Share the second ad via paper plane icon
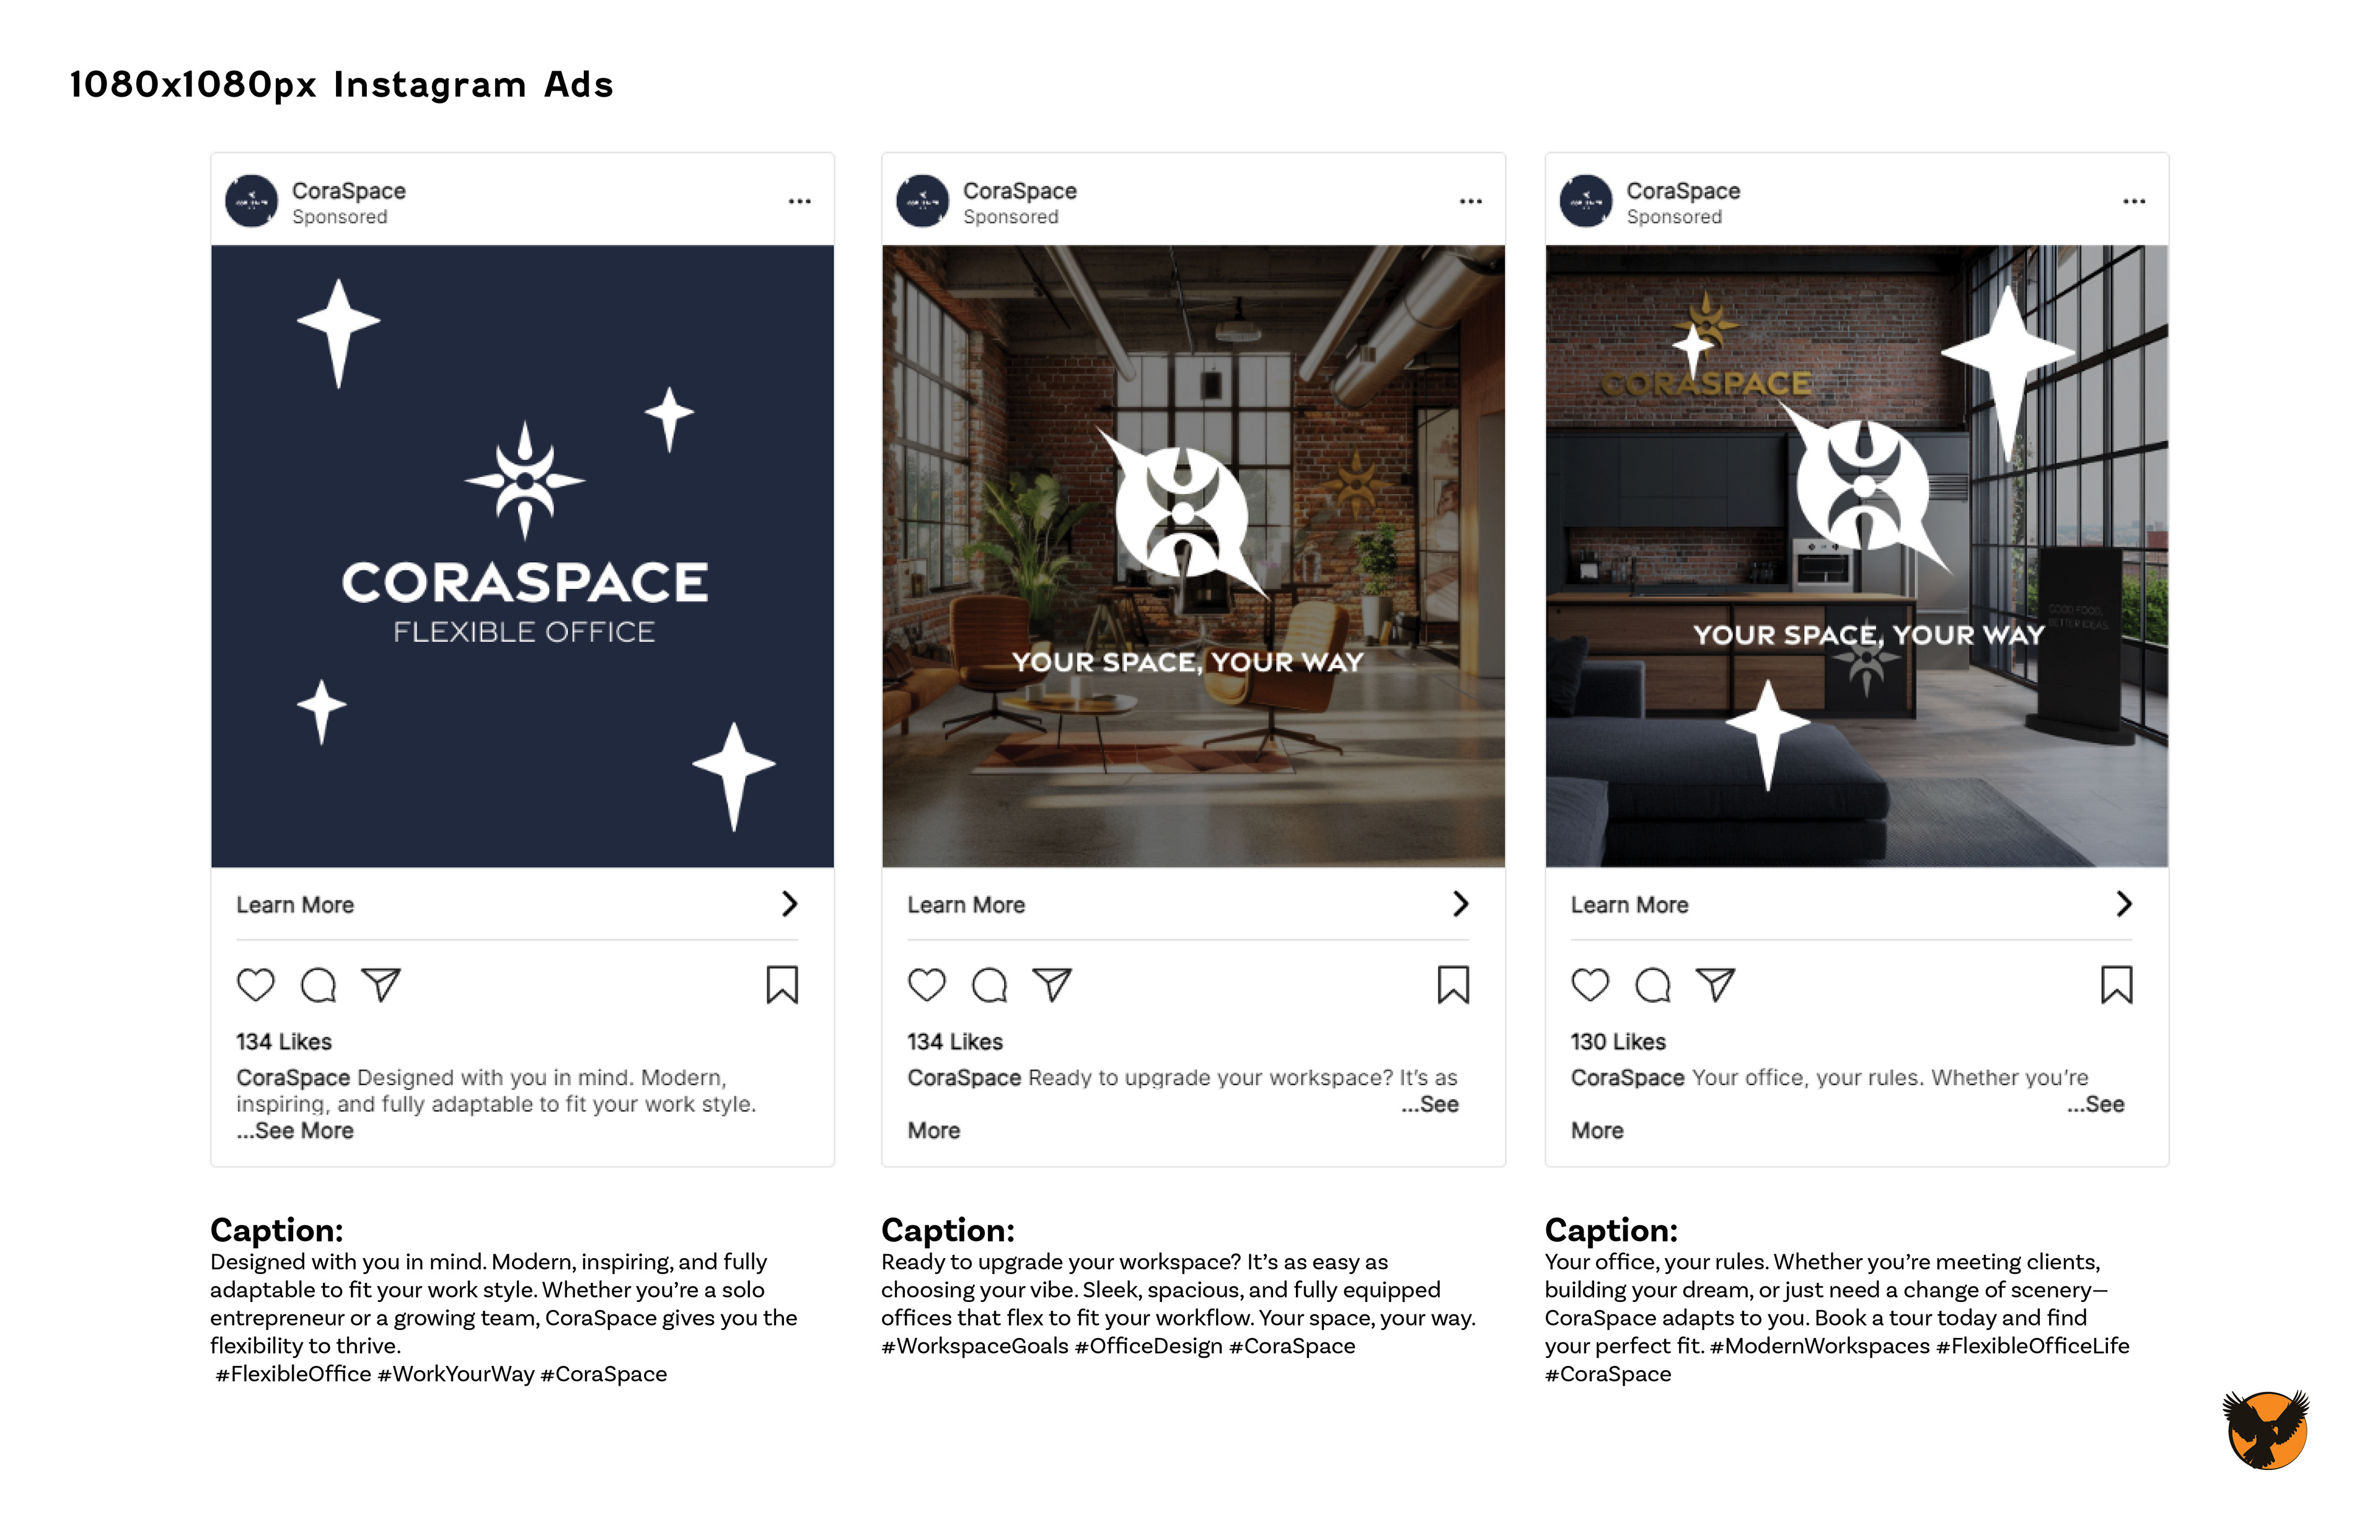 [x=1052, y=985]
